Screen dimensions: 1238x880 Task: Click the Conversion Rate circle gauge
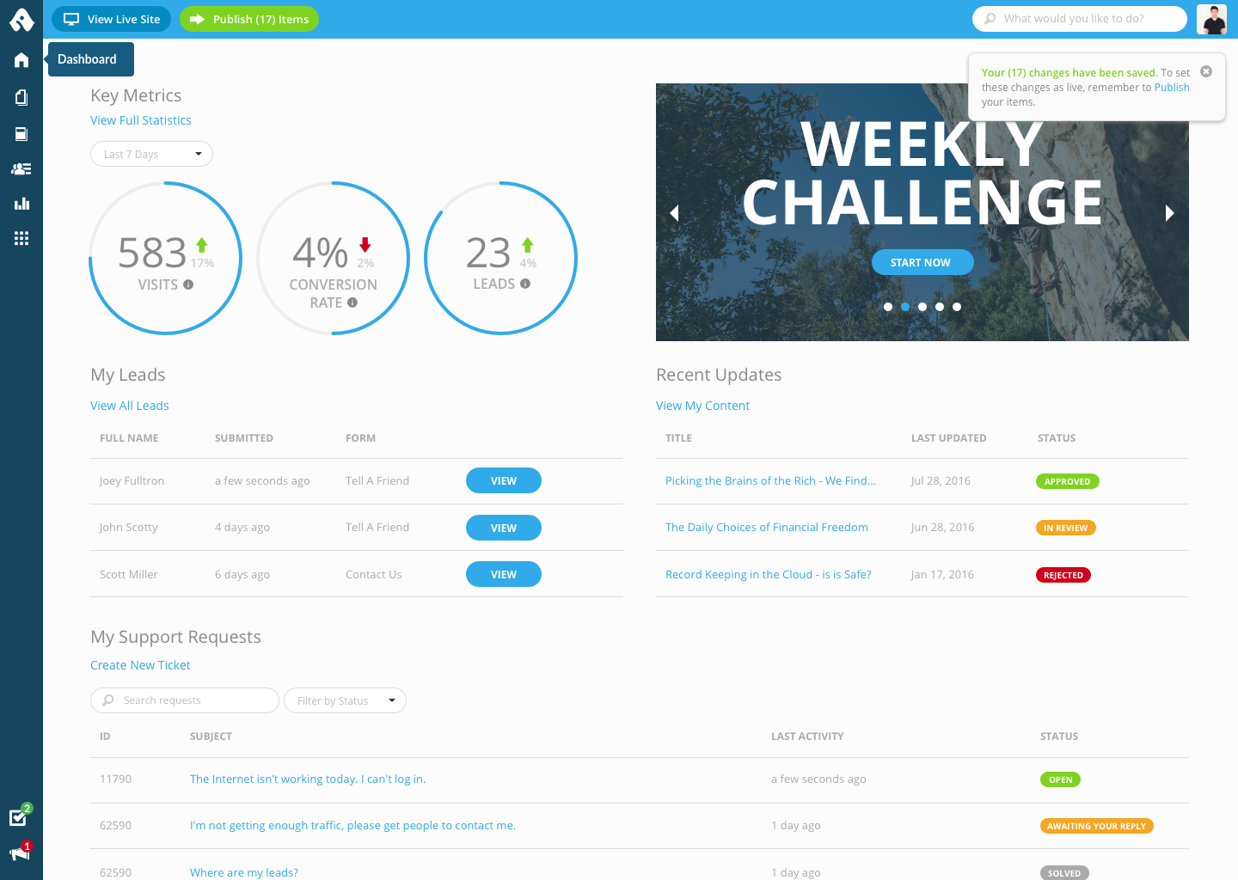pos(334,258)
